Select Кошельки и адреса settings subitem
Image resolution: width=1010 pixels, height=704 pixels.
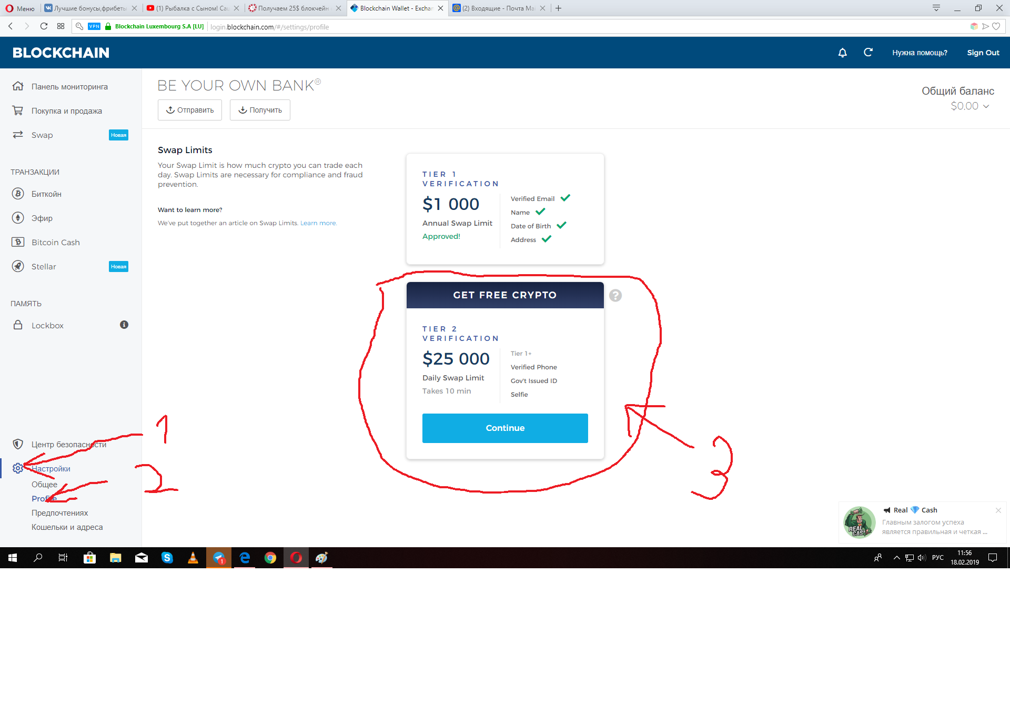(x=67, y=527)
